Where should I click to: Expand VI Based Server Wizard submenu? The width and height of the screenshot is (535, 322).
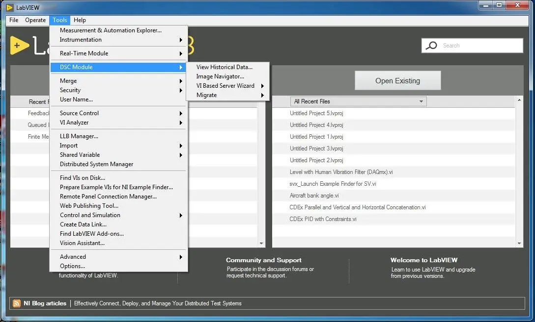click(228, 86)
